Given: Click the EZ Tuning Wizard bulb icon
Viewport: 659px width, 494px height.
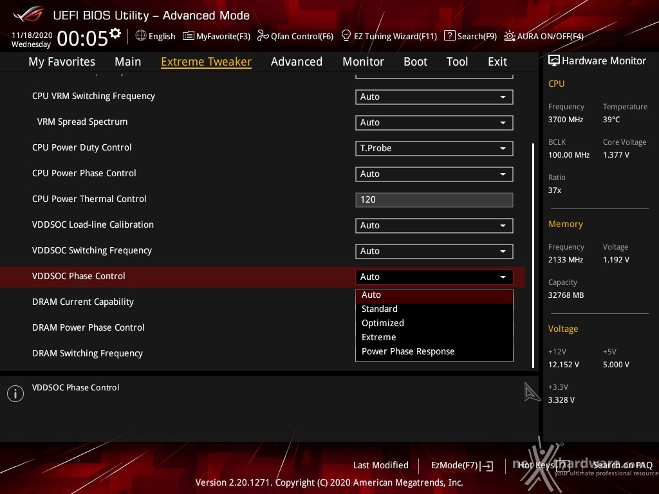Looking at the screenshot, I should point(346,36).
